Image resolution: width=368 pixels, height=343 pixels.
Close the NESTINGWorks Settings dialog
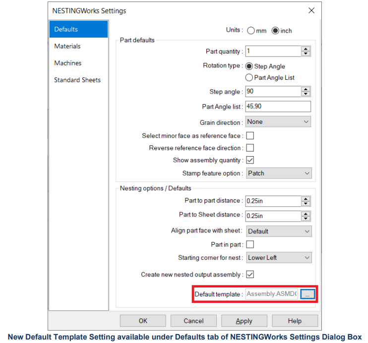pyautogui.click(x=311, y=10)
